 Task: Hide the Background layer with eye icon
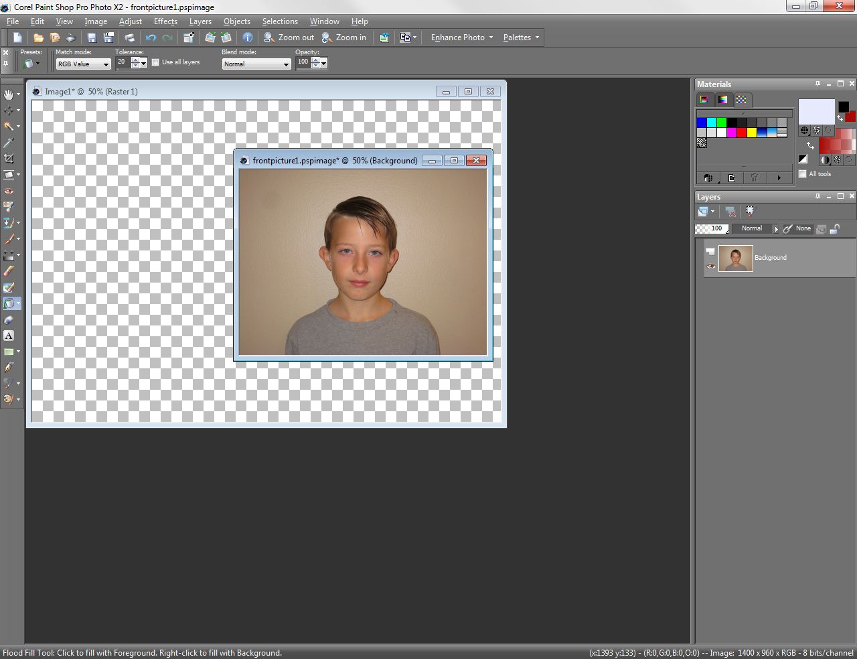coord(710,267)
